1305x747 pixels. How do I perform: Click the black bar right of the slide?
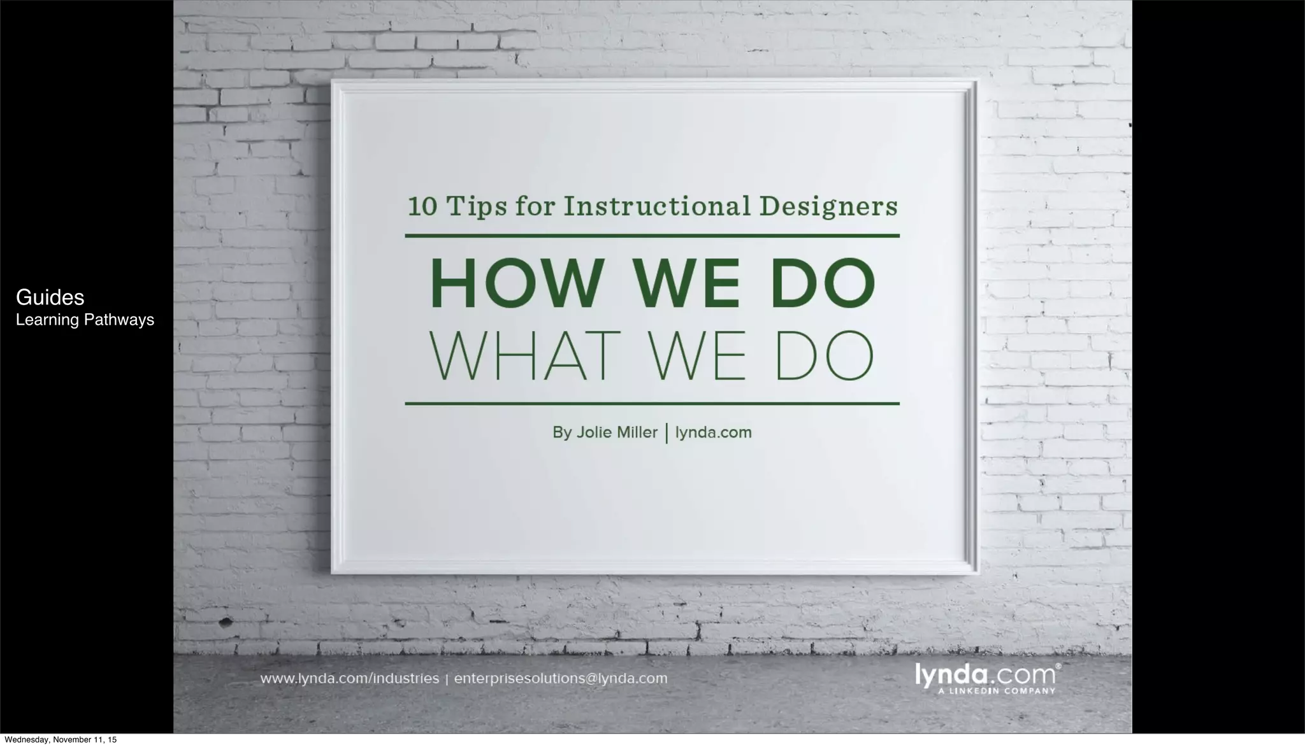[1217, 369]
